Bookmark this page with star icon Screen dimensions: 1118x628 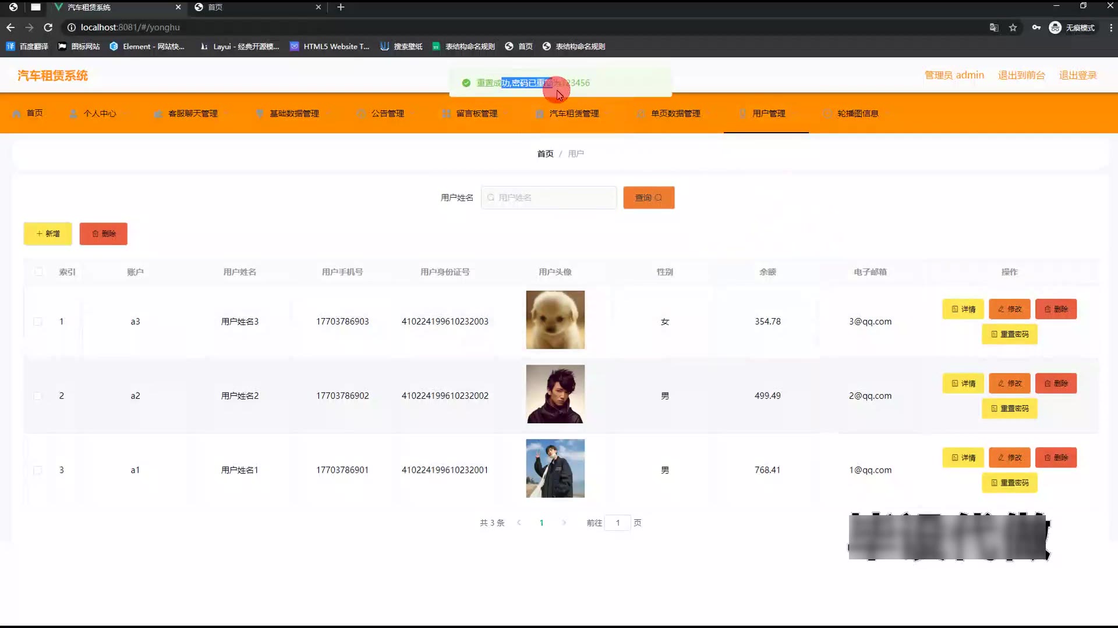[x=1013, y=27]
